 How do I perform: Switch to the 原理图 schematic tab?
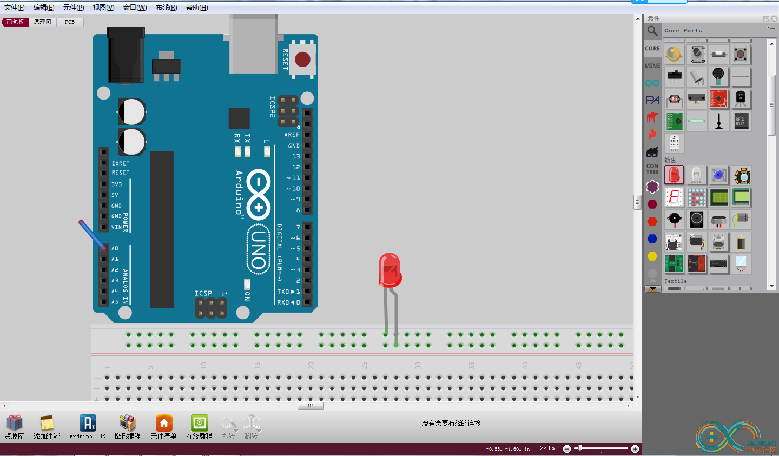click(43, 22)
